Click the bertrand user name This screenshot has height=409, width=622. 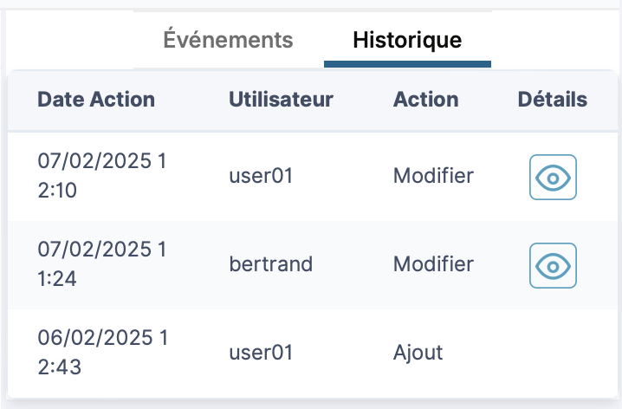click(270, 264)
